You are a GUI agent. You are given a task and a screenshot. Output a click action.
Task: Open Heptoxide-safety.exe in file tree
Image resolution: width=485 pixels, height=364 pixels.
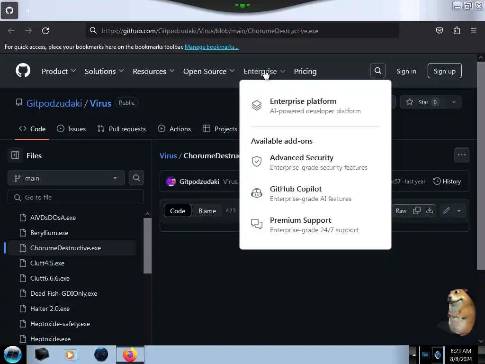(x=60, y=324)
